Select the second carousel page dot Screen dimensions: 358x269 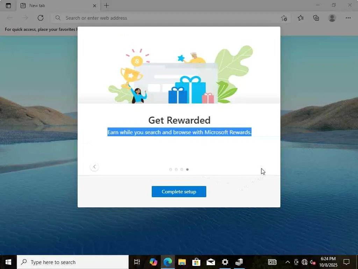point(176,170)
